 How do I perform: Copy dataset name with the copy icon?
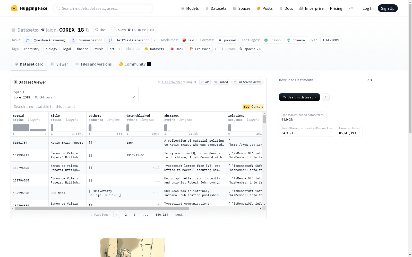[x=87, y=30]
